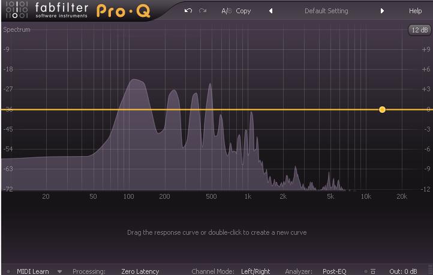Copy the current state with Copy button
This screenshot has height=275, width=433.
pyautogui.click(x=243, y=11)
